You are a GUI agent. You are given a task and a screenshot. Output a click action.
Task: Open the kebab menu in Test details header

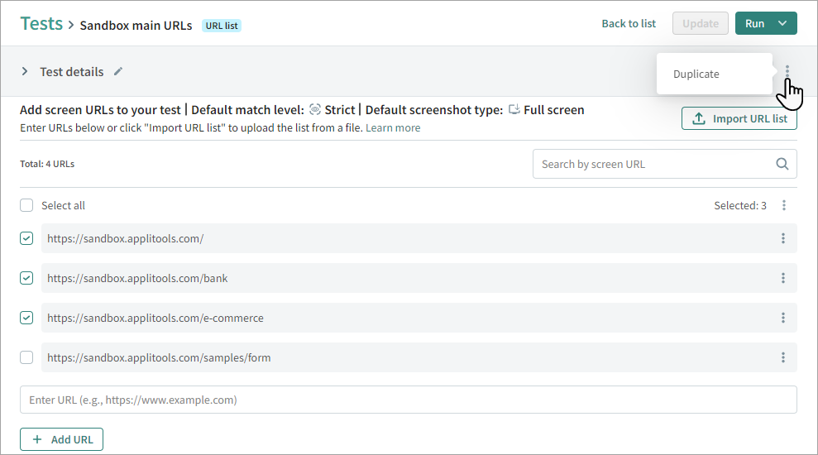click(x=787, y=71)
